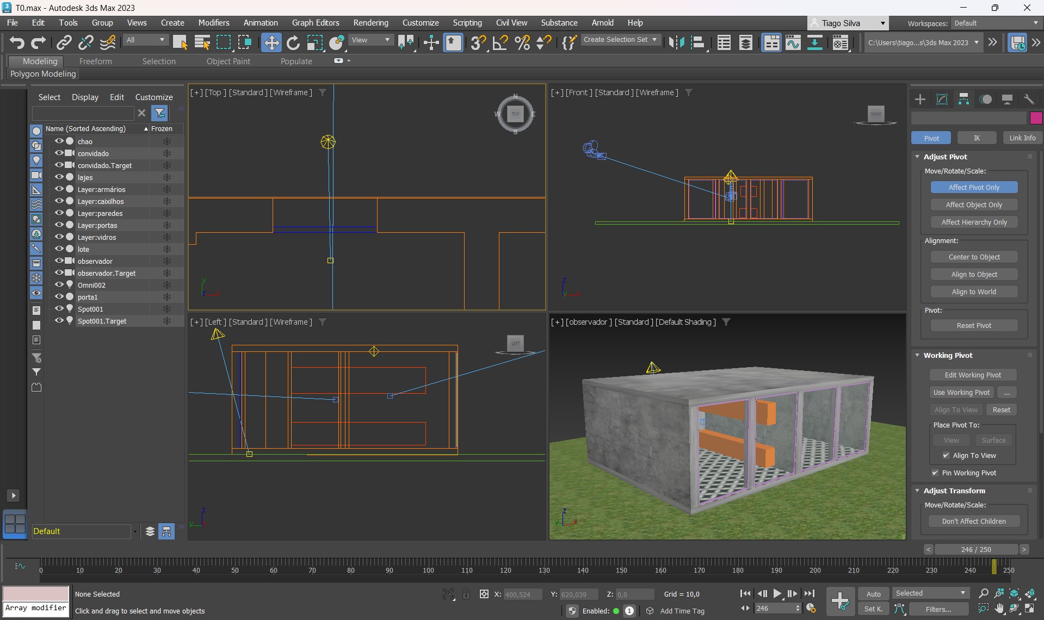Click the Center to Object button
Image resolution: width=1044 pixels, height=620 pixels.
(x=974, y=257)
